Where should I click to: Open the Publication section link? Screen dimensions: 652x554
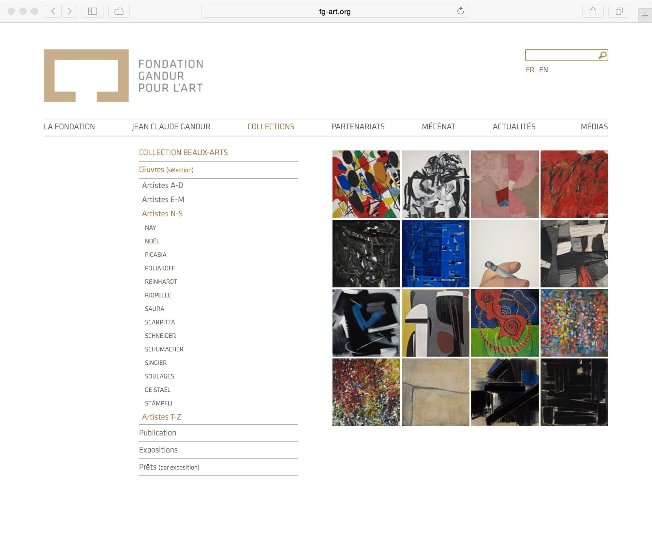157,433
